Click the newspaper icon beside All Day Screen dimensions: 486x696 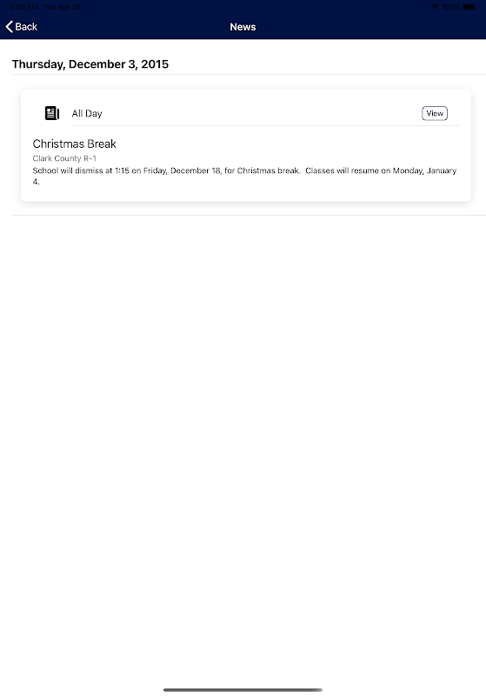pos(52,113)
